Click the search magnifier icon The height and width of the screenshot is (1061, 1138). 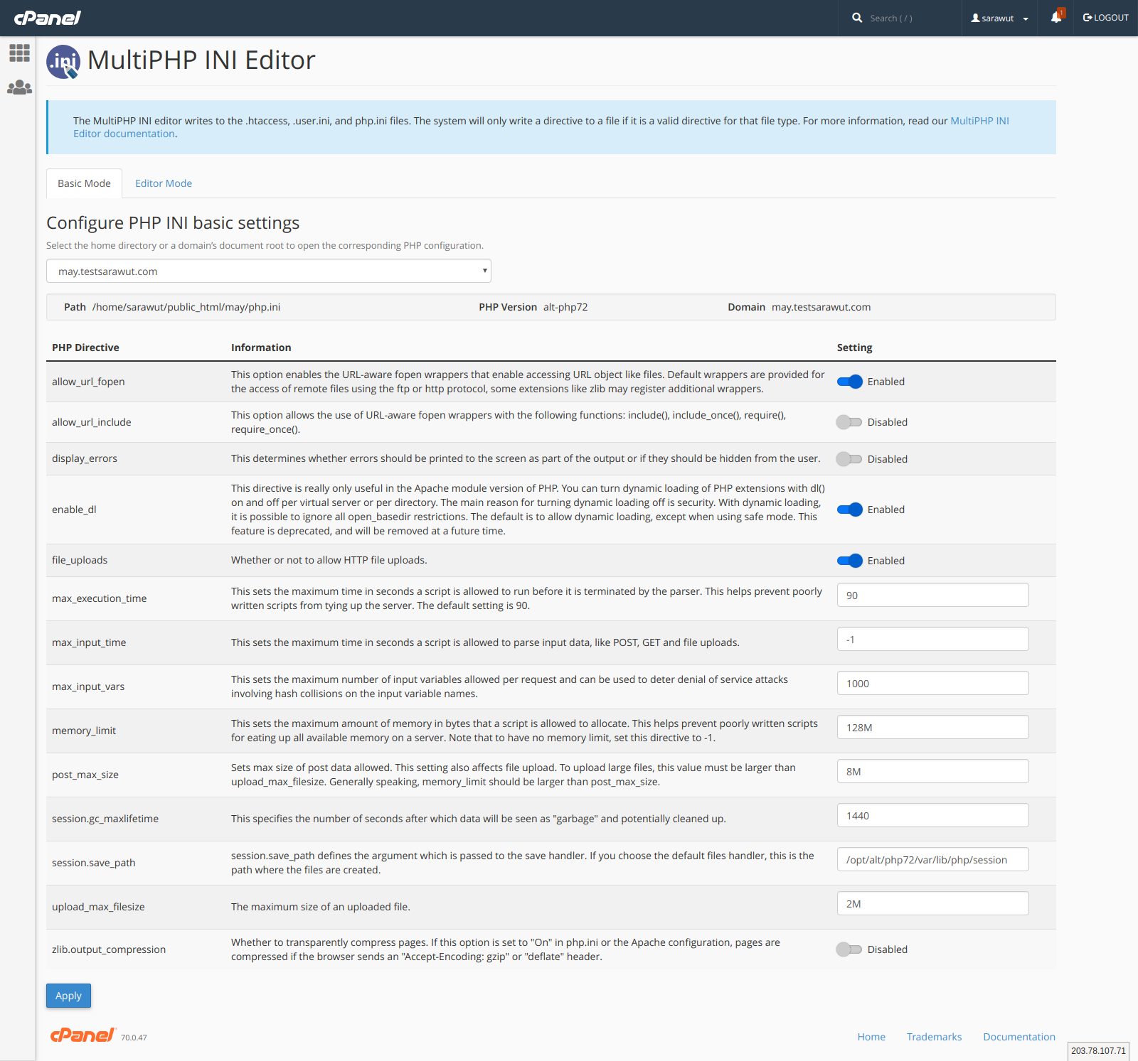857,18
